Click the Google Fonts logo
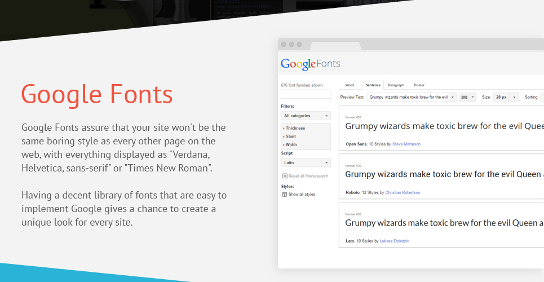This screenshot has width=544, height=282. tap(311, 64)
